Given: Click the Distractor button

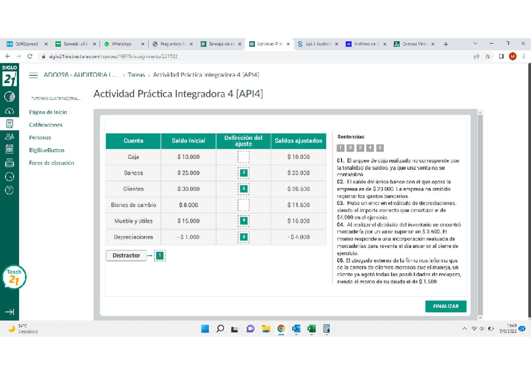Looking at the screenshot, I should pos(126,256).
